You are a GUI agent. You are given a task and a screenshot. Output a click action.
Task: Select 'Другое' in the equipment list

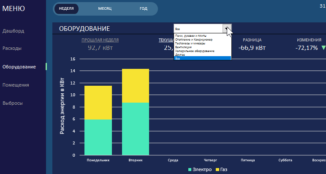pyautogui.click(x=180, y=54)
